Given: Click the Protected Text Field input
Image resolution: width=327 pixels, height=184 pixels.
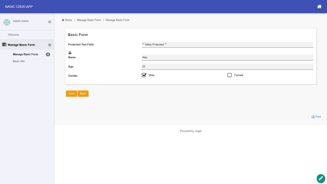Looking at the screenshot, I should pos(227,44).
